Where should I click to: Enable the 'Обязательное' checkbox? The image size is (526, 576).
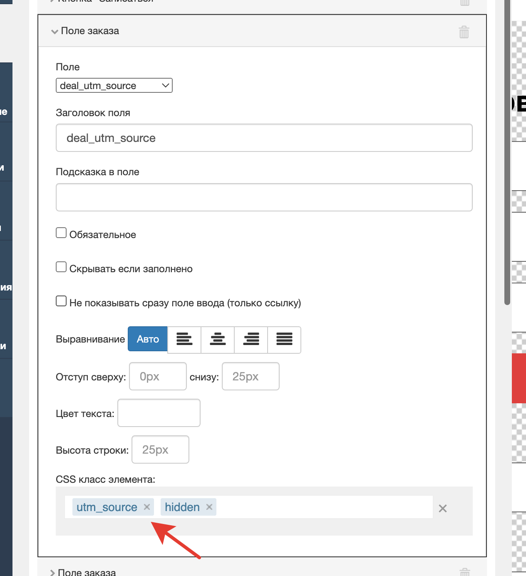click(61, 233)
